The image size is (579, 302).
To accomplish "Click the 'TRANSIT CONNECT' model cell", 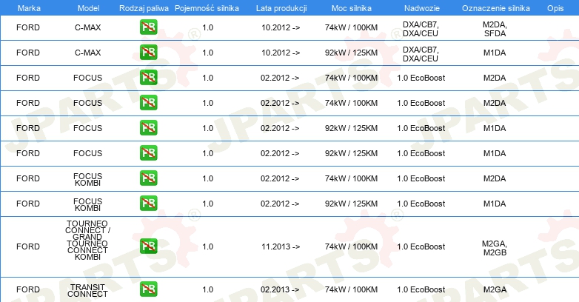I will click(x=87, y=291).
